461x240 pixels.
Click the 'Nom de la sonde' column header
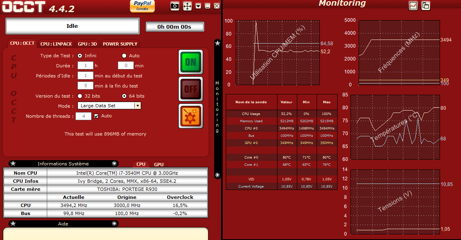coord(251,102)
